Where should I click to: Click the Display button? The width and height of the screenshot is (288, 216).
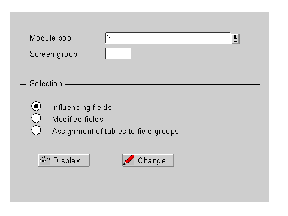63,160
